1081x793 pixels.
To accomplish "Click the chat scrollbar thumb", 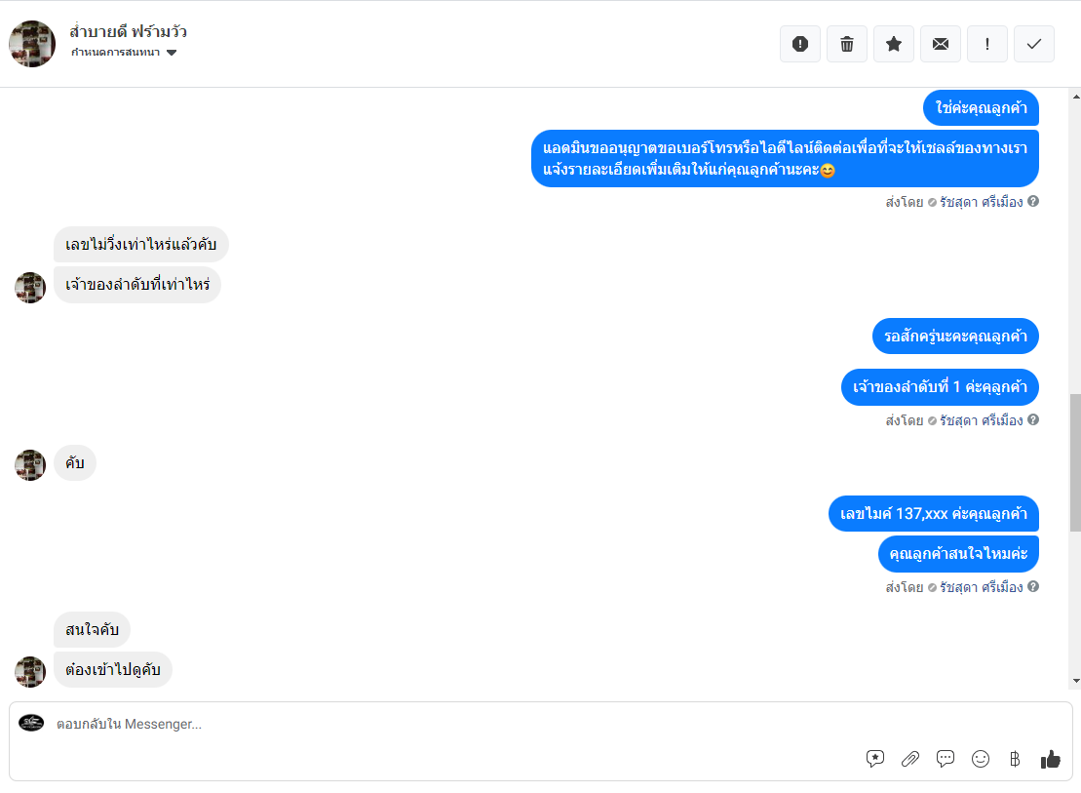I will pos(1075,462).
